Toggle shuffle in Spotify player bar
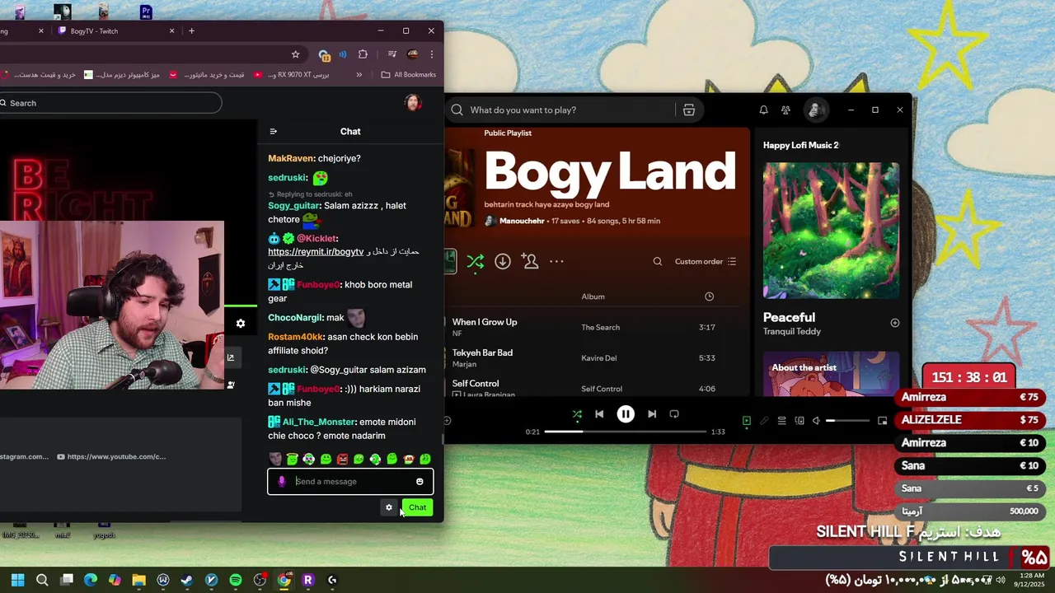 pos(577,414)
